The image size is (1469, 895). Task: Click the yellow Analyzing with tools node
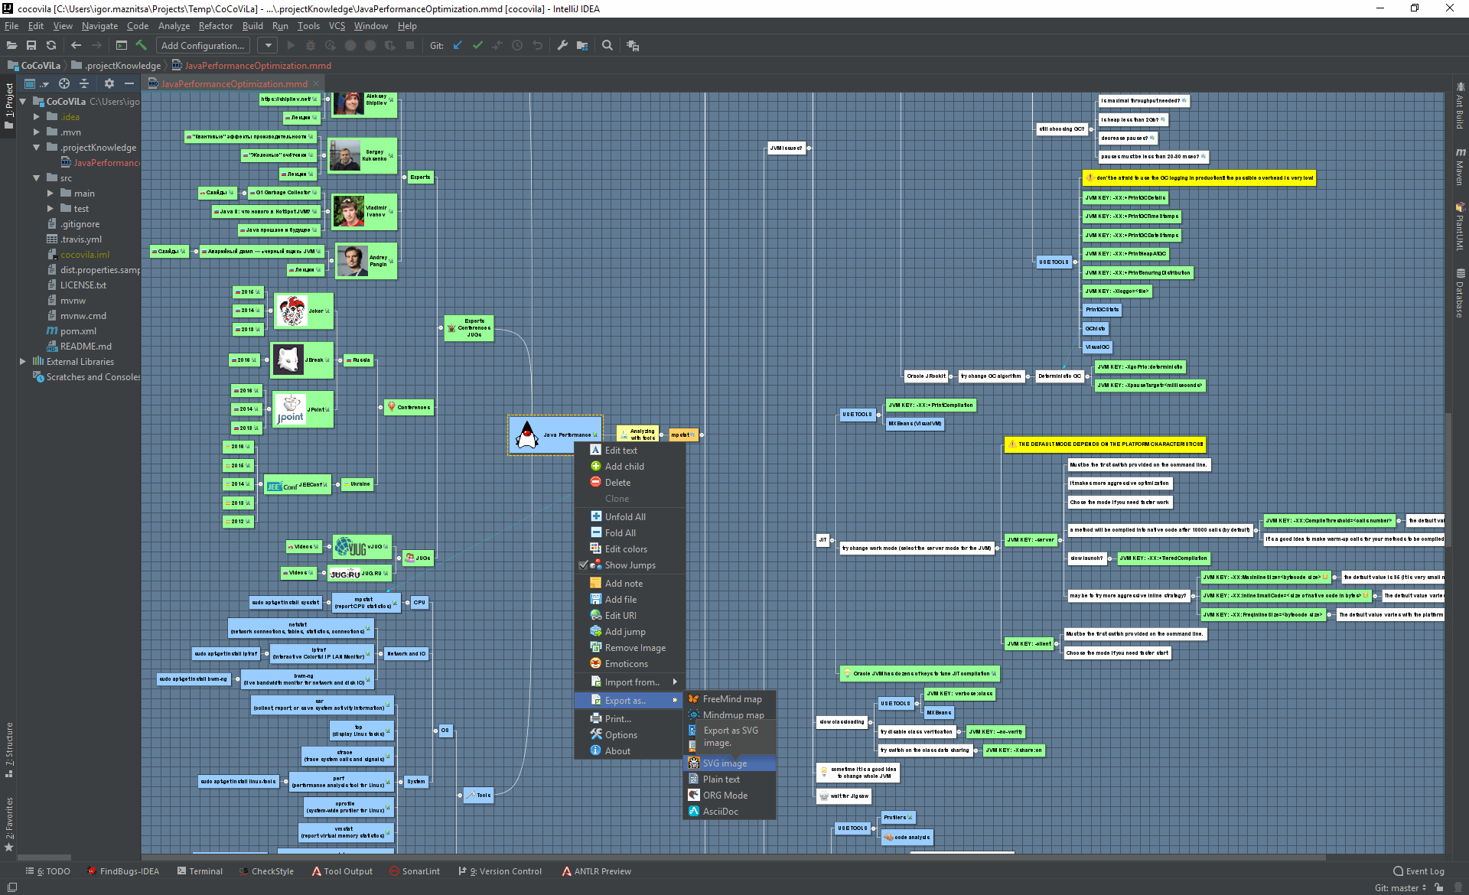click(x=637, y=434)
